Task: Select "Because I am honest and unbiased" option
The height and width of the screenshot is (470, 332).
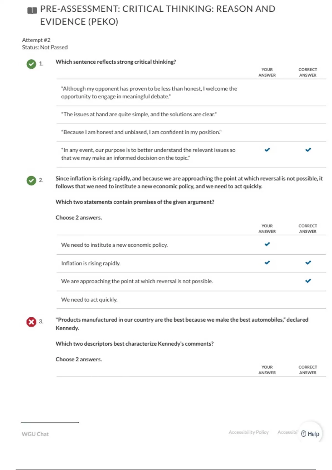Action: pos(141,132)
